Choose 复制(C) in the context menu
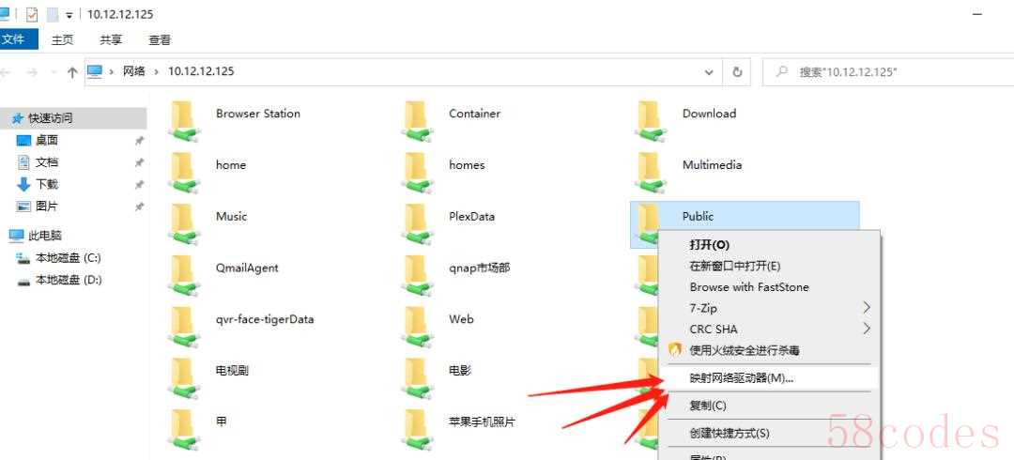1014x460 pixels. click(770, 406)
